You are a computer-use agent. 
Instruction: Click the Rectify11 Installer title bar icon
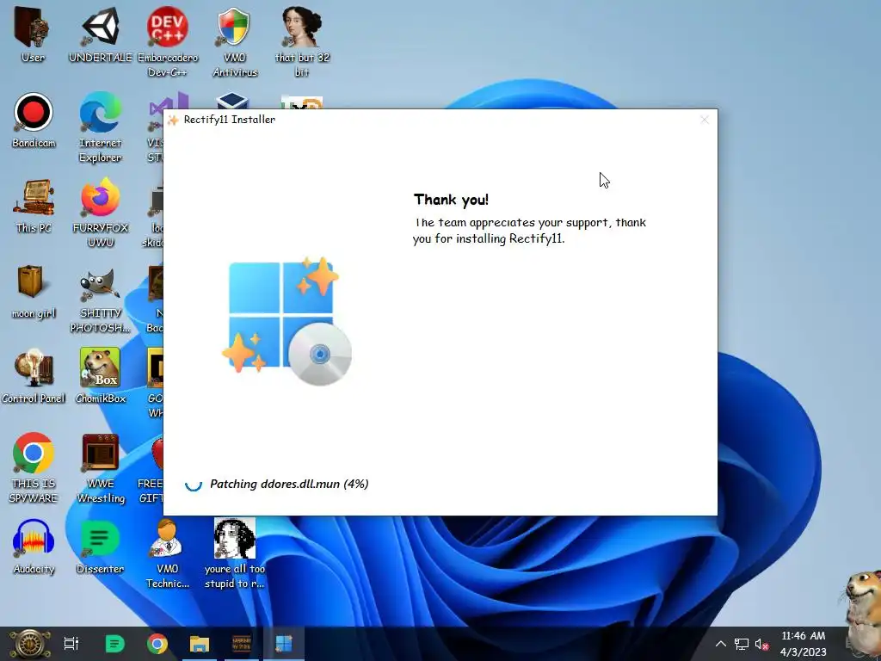(173, 120)
